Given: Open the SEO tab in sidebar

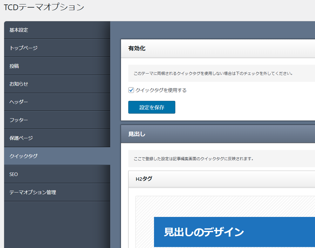Looking at the screenshot, I should (x=57, y=174).
